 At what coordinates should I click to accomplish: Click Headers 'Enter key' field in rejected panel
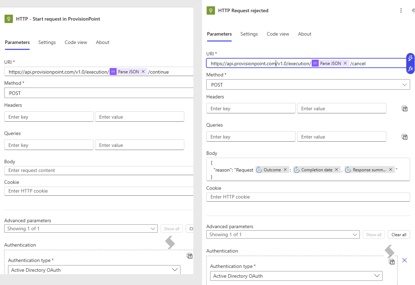251,108
